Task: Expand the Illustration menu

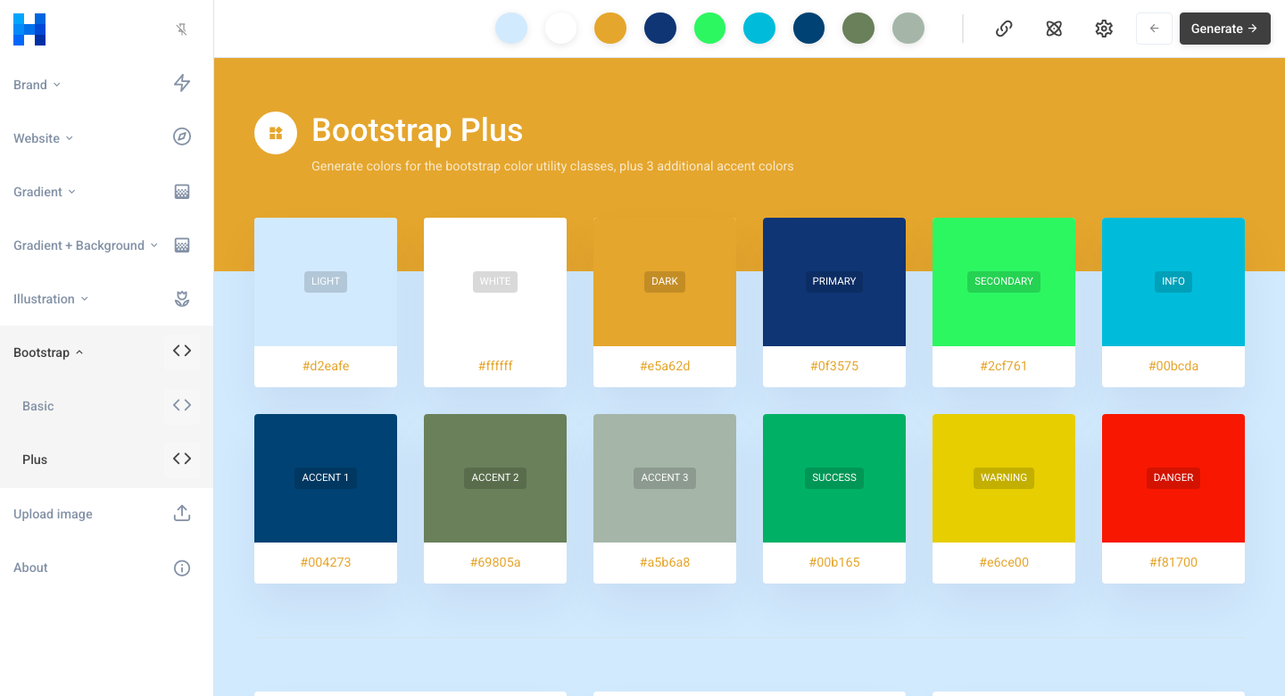Action: pyautogui.click(x=51, y=299)
